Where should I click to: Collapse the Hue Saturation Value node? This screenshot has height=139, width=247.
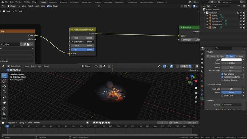point(72,30)
